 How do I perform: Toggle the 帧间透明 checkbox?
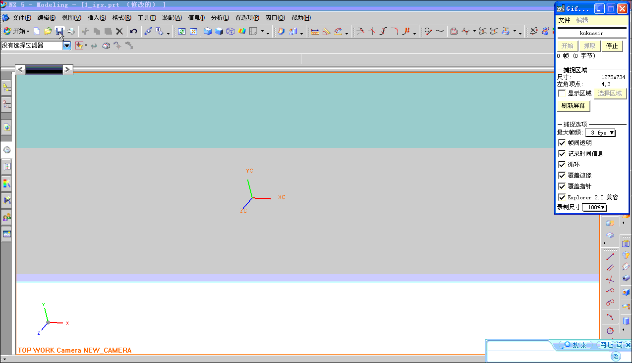[x=562, y=142]
